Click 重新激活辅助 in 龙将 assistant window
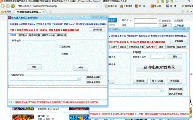The image size is (193, 120). [175, 89]
